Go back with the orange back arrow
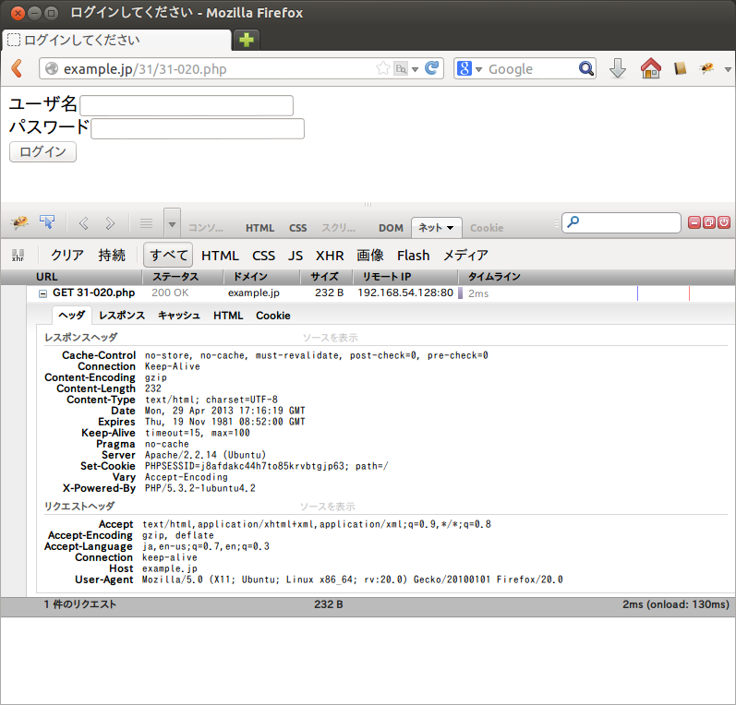 (18, 68)
